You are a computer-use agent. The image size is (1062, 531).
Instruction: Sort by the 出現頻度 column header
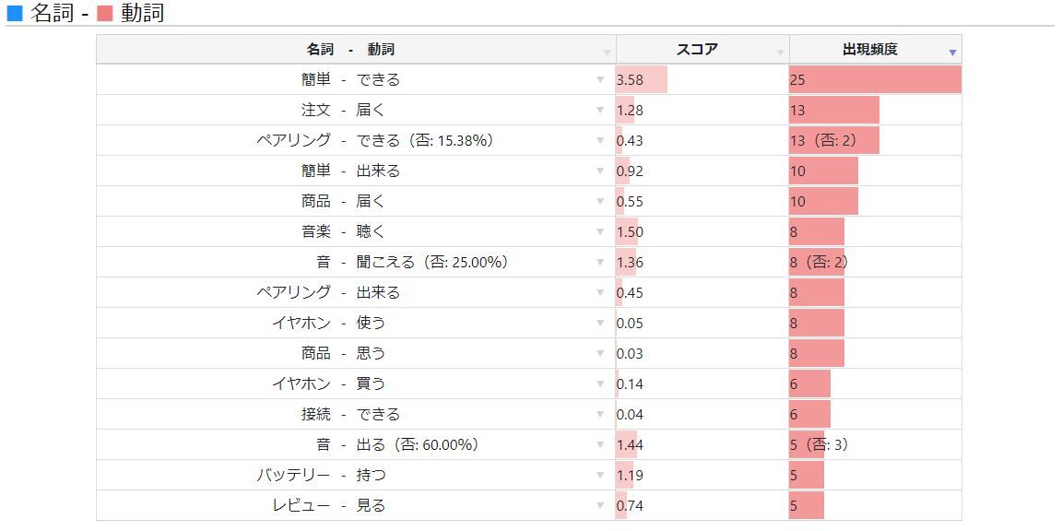click(869, 50)
